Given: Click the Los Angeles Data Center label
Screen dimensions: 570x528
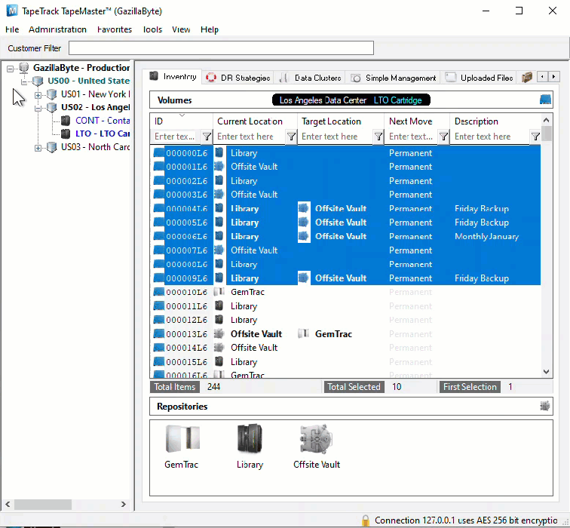Looking at the screenshot, I should (323, 100).
